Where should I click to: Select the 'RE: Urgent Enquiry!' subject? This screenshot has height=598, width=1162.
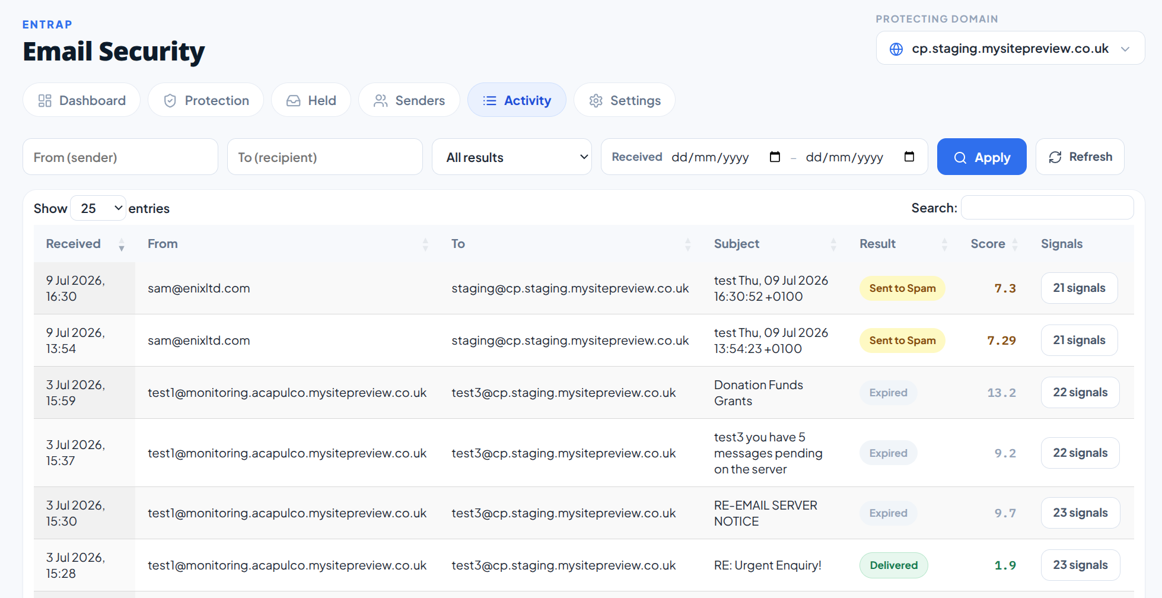pos(768,565)
